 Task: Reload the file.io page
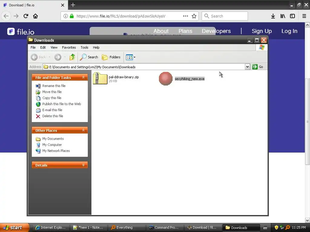click(x=26, y=16)
